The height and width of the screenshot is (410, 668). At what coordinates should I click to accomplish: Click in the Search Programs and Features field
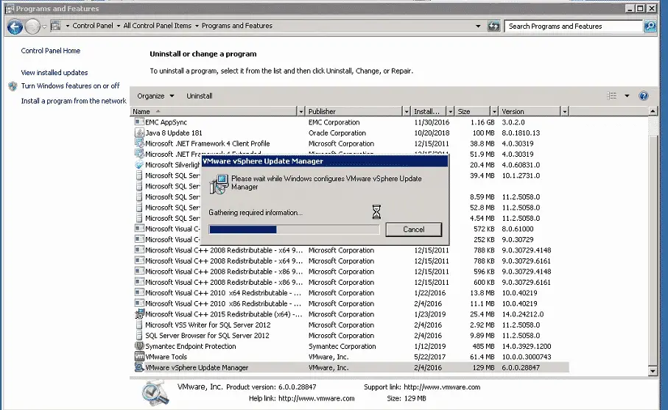click(573, 26)
